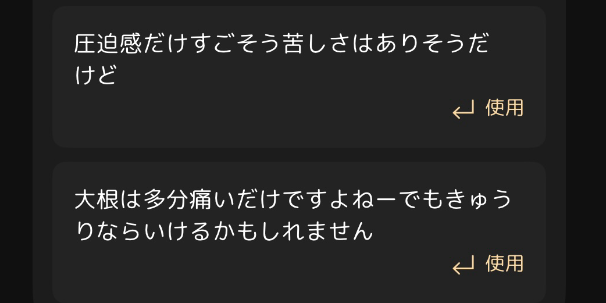This screenshot has width=606, height=303.
Task: Click the dark margin right of the panel
Action: tap(586, 151)
